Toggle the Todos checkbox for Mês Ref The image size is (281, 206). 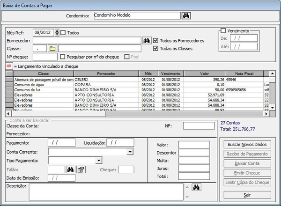pos(63,33)
